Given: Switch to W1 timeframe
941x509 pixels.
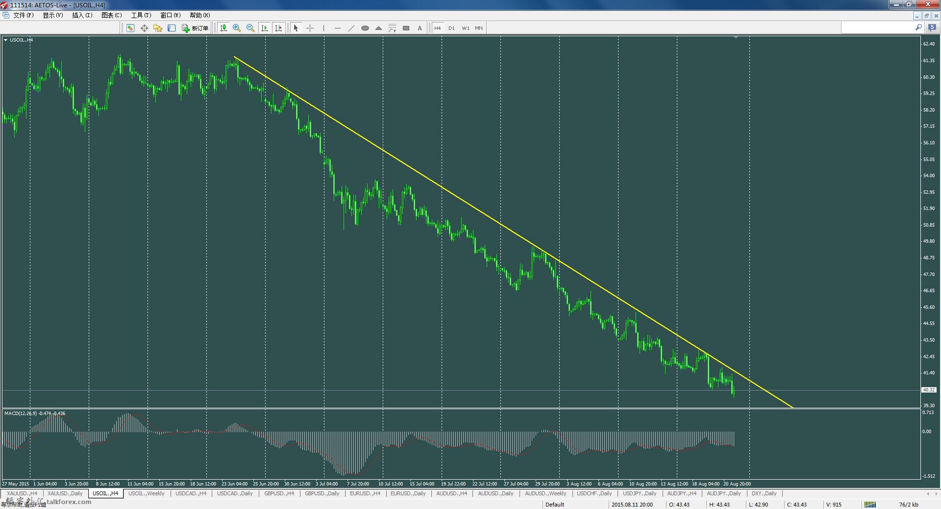Looking at the screenshot, I should [465, 28].
